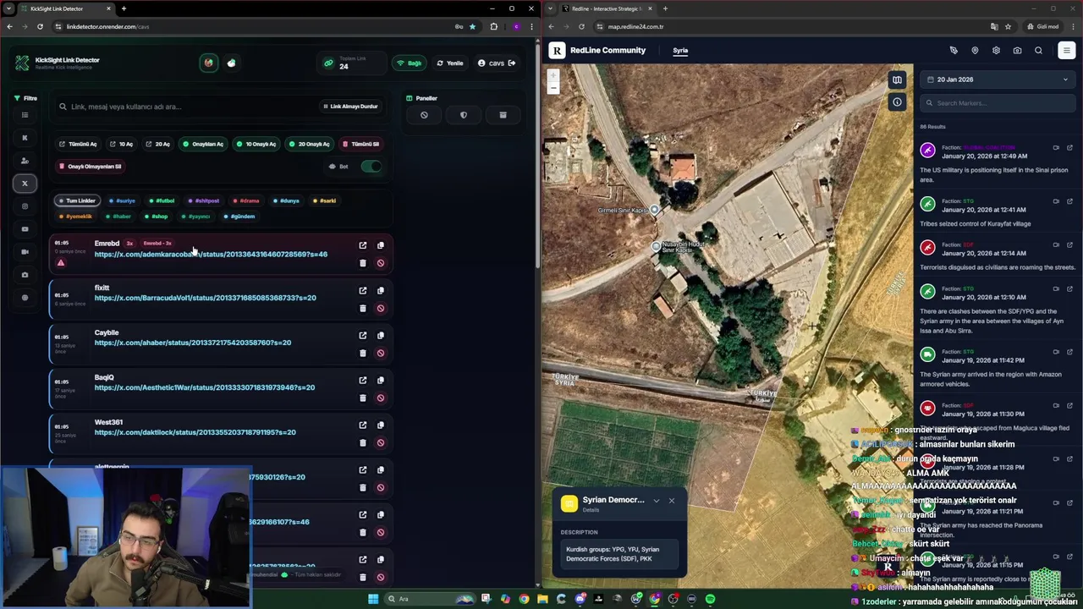The height and width of the screenshot is (609, 1083).
Task: Toggle map layers icon on RedLine map
Action: coord(897,80)
